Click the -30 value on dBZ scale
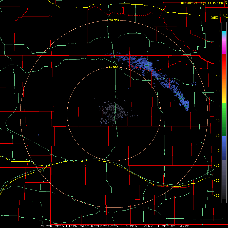The image size is (228, 228). [x=217, y=195]
